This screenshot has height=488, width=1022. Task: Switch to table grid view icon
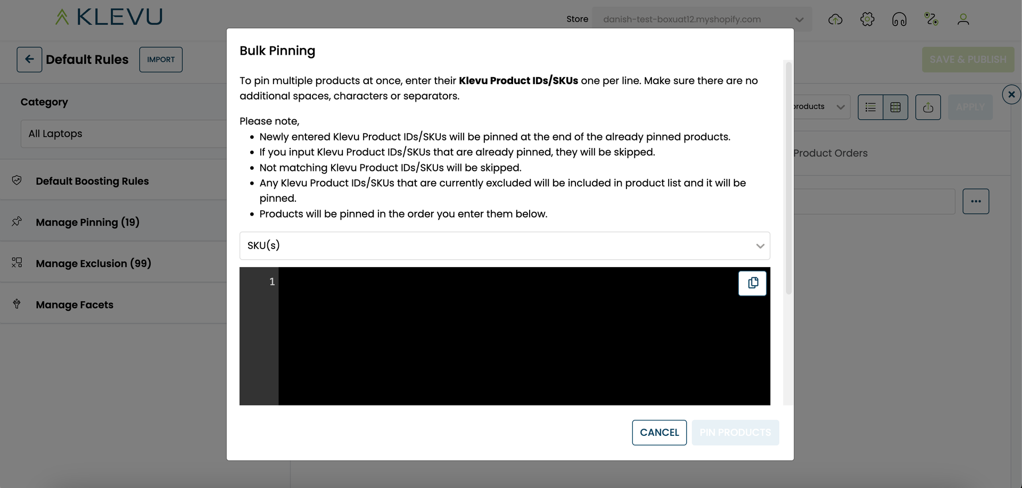895,107
